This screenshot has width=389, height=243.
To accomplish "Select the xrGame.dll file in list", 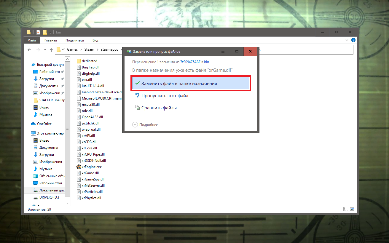I will [x=88, y=173].
